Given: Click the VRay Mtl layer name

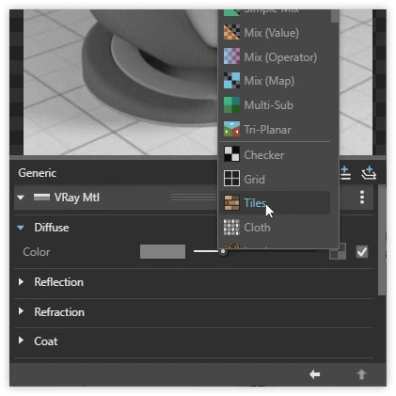Looking at the screenshot, I should click(x=77, y=198).
